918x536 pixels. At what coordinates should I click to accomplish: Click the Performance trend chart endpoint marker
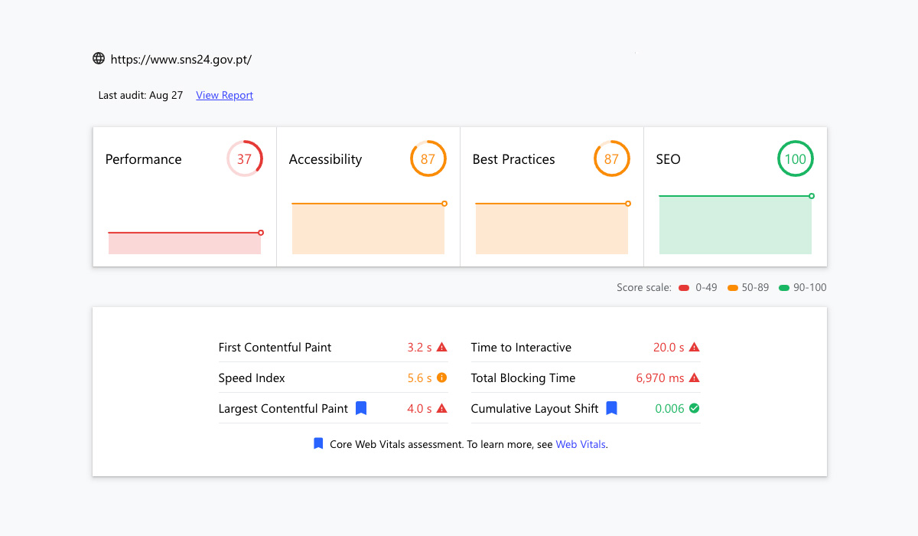261,233
